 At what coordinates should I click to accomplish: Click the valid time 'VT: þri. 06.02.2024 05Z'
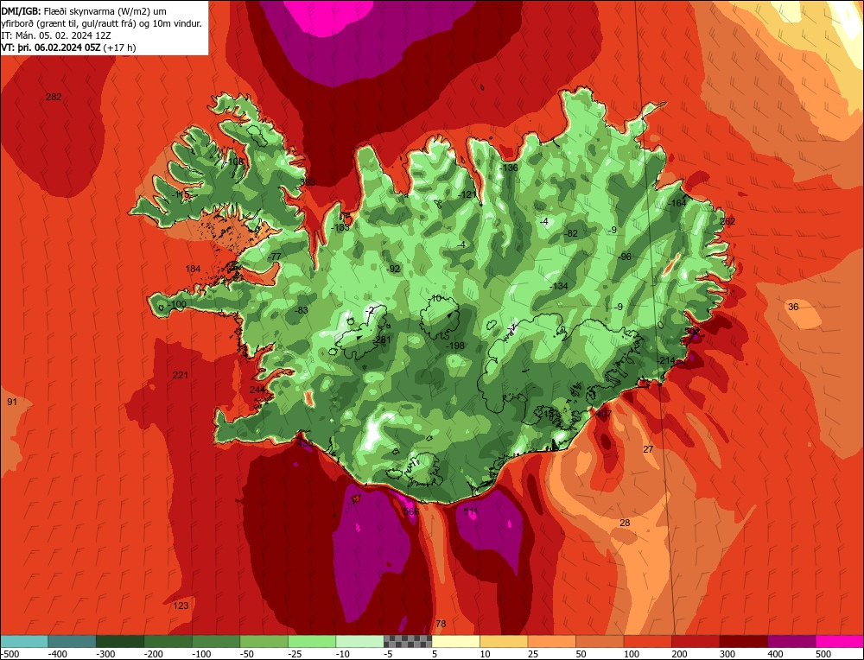coord(51,48)
